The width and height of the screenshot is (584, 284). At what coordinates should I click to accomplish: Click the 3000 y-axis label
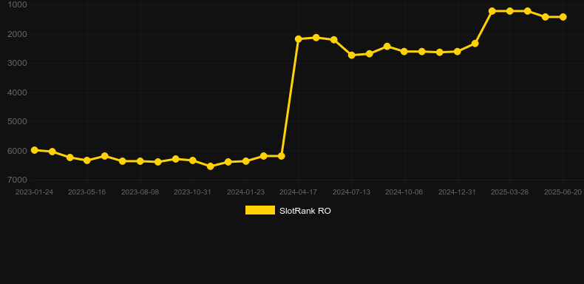17,63
